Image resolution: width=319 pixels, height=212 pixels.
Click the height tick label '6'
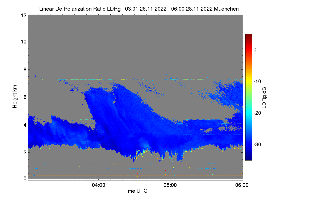[x=25, y=97]
